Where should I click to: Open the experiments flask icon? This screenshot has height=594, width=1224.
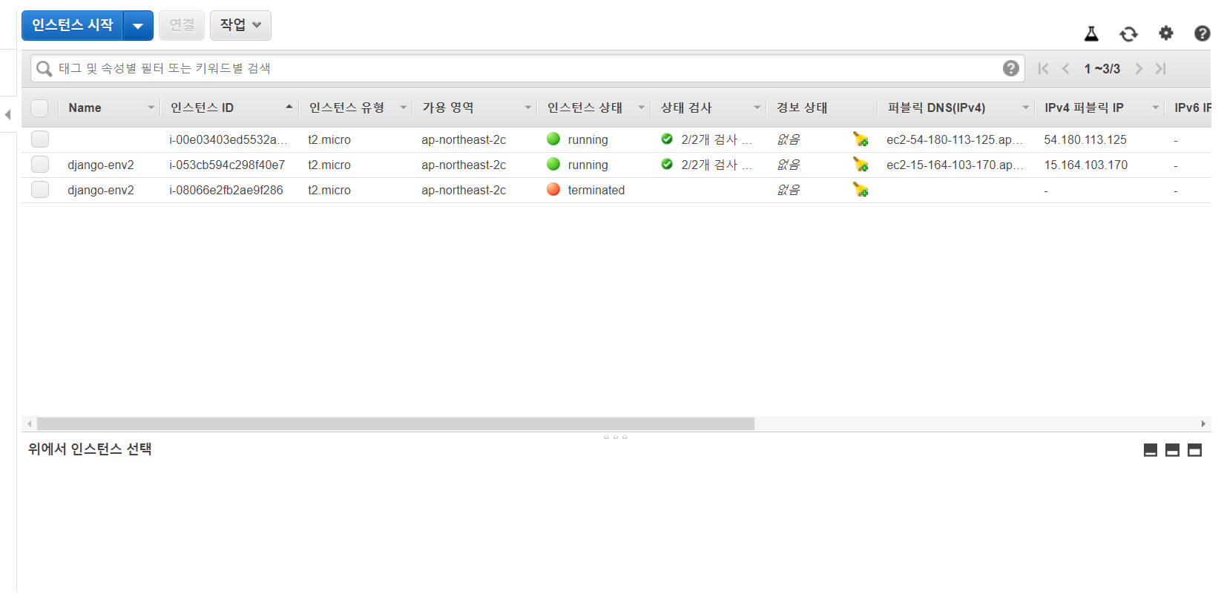(1091, 33)
